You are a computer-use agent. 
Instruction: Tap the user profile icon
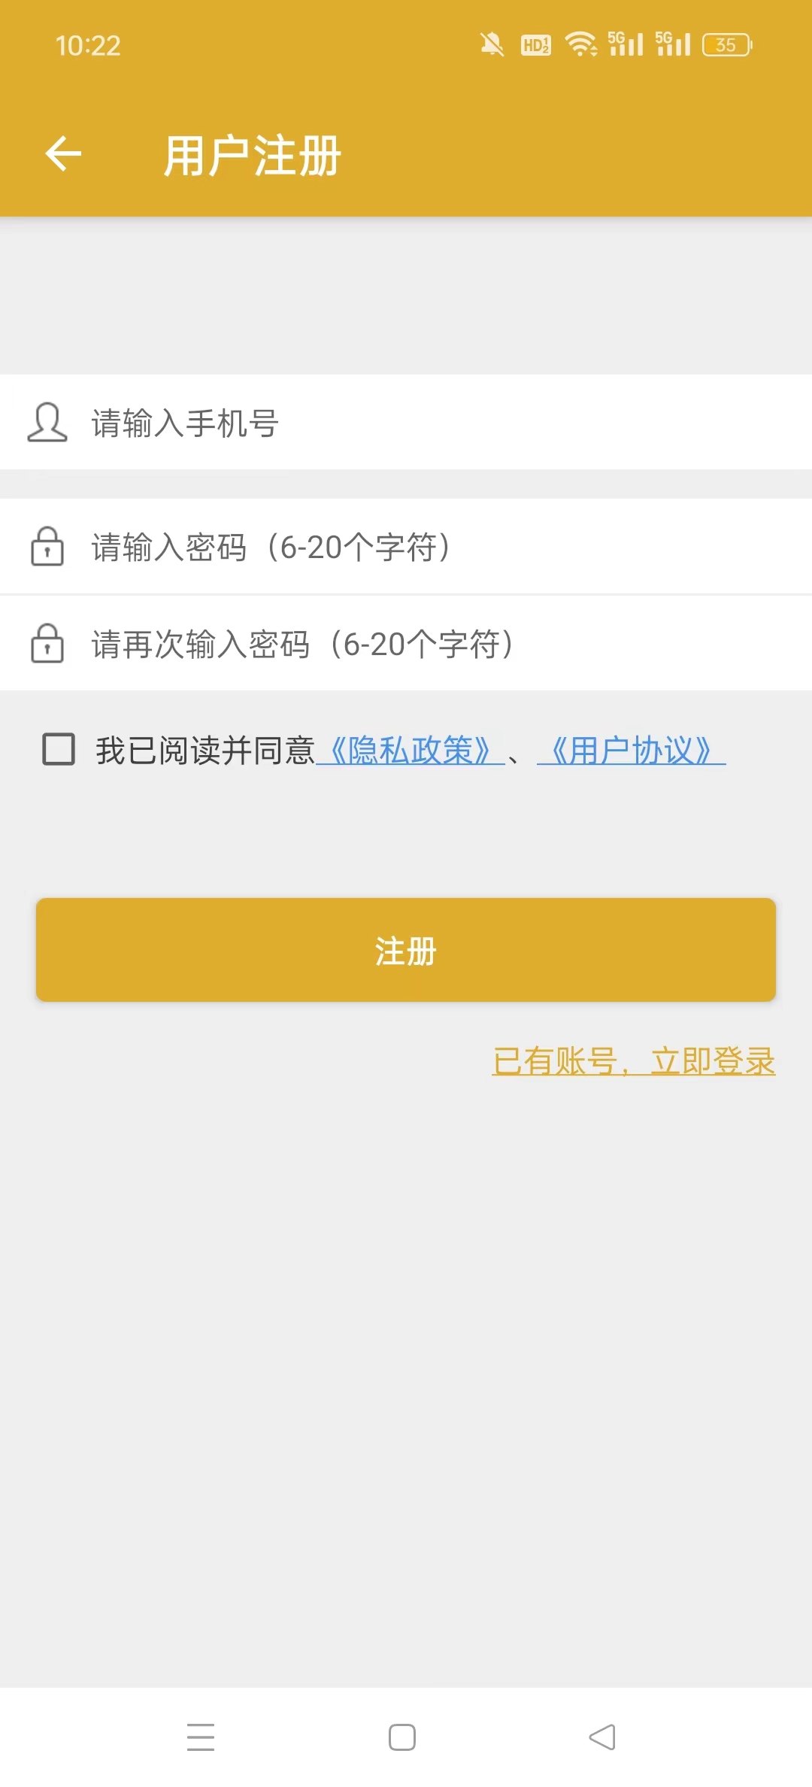pos(47,423)
